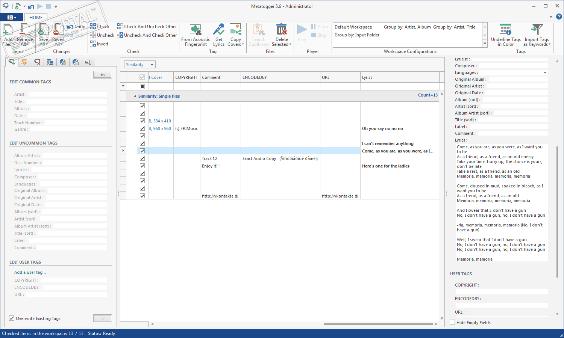Select 'Group by: Artist, Album' configuration

coord(407,27)
